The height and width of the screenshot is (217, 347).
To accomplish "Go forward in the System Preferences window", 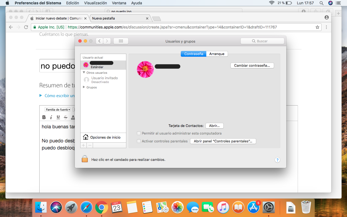I will pyautogui.click(x=107, y=41).
